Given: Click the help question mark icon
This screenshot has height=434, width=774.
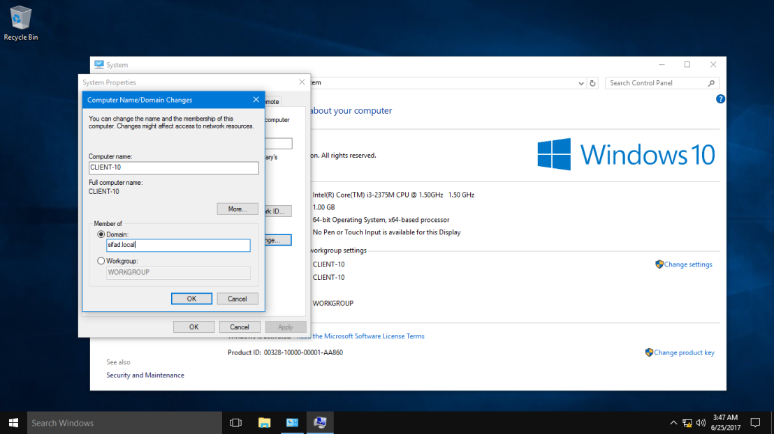Looking at the screenshot, I should [720, 99].
